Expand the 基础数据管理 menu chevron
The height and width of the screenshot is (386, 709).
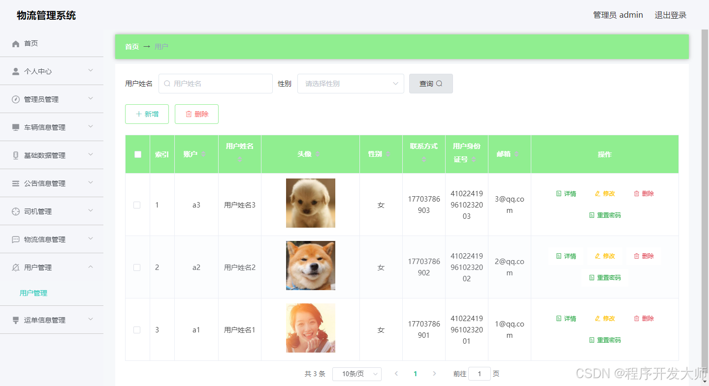[x=91, y=155]
